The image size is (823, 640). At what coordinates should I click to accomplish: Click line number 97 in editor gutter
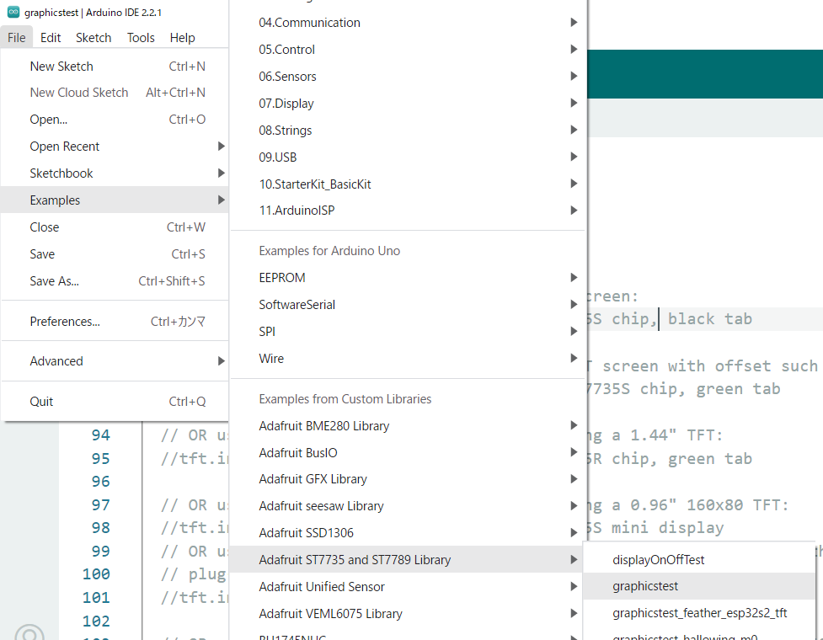[101, 504]
